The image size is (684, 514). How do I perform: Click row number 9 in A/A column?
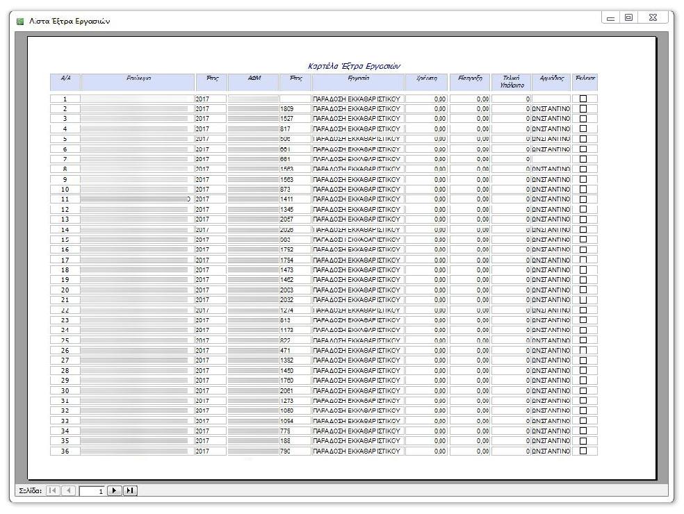65,179
